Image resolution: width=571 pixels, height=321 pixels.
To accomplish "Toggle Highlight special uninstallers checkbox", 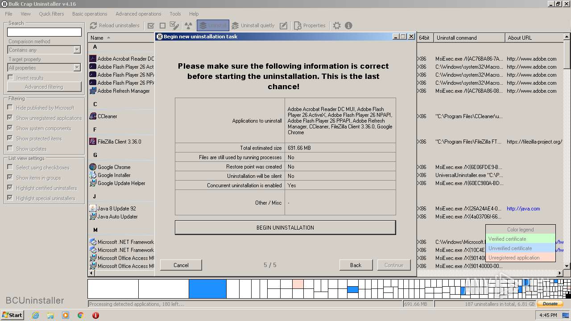I will (10, 198).
